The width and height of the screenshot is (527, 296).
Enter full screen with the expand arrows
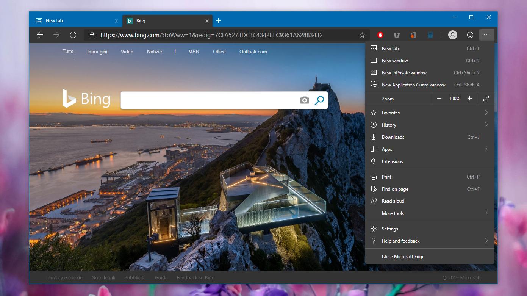click(x=486, y=99)
